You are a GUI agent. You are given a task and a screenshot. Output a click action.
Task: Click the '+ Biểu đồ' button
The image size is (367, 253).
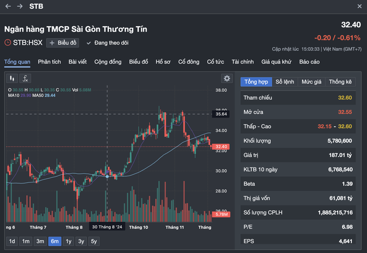point(63,43)
